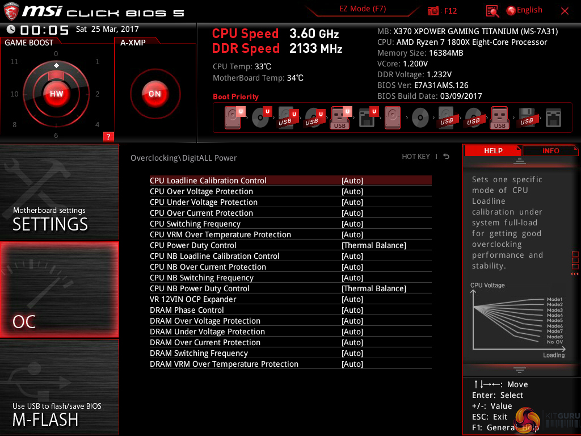Click the date Sat 25 Mar, 2017
Viewport: 581px width, 436px height.
click(107, 29)
